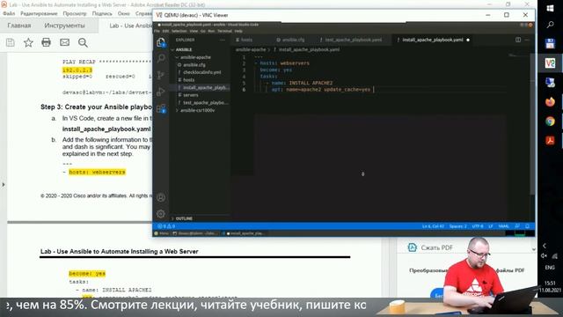Click the save icon in Acrobat toolbar
563x317 pixels.
pos(11,42)
